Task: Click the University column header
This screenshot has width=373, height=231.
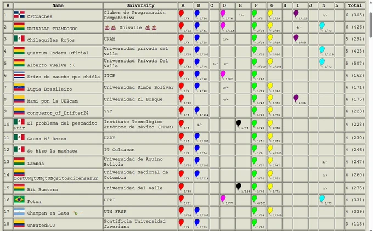Action: pos(140,5)
